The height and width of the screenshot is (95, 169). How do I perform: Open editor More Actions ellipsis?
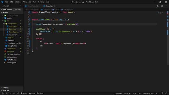point(166,6)
